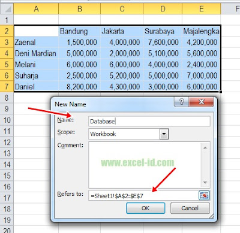Open the Scope dropdown arrow
Screen dimensions: 240x233
click(164, 134)
